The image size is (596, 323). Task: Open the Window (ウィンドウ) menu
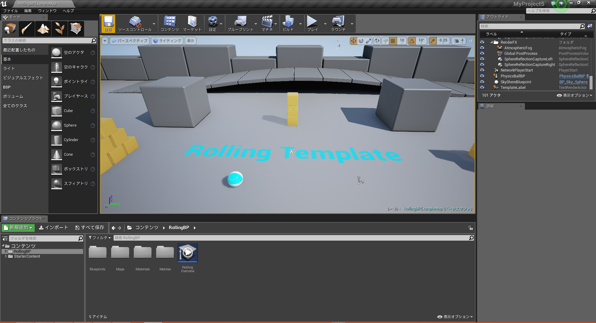[x=47, y=11]
